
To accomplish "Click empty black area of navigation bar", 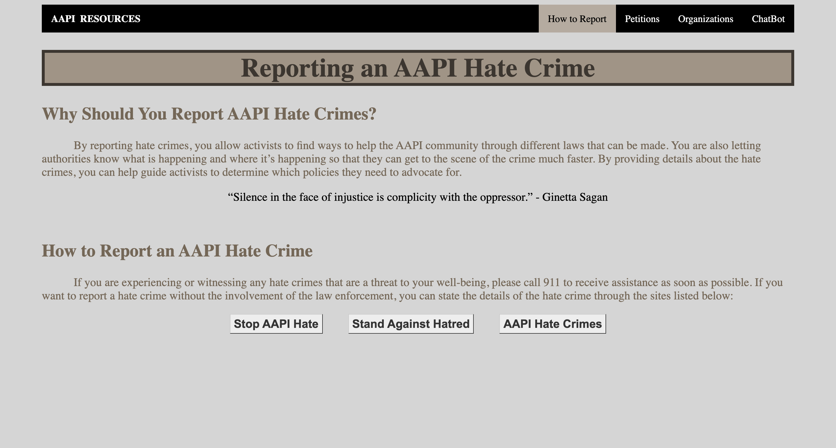I will (x=325, y=19).
